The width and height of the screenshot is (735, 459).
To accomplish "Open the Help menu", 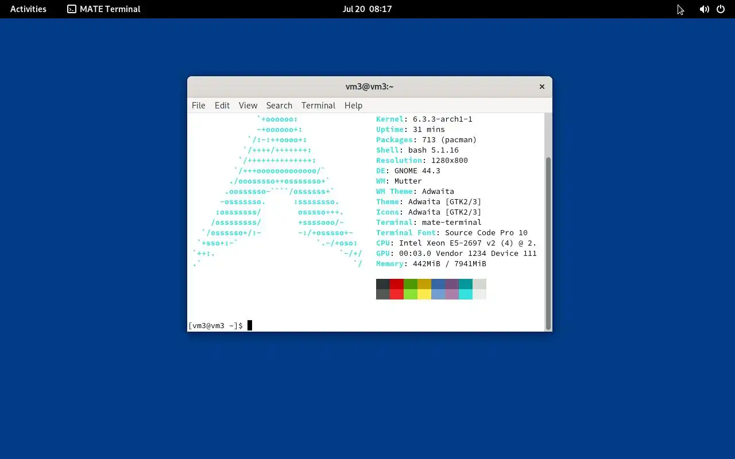I will (353, 106).
